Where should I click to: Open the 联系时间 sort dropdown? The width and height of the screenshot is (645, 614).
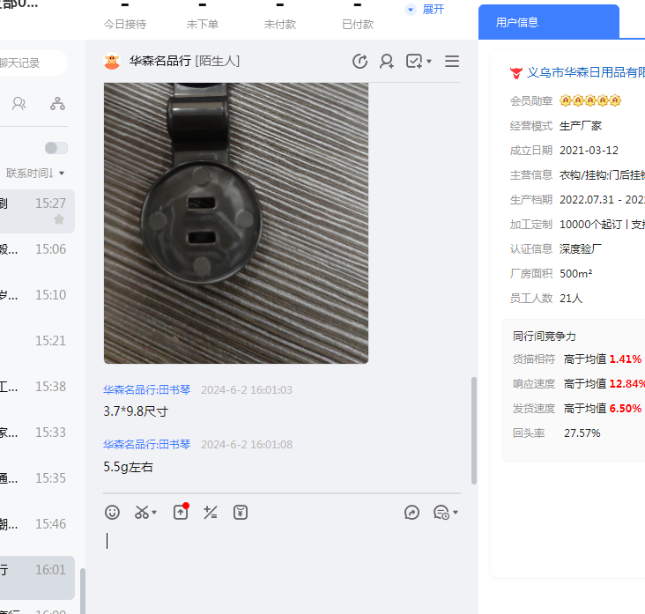[35, 173]
